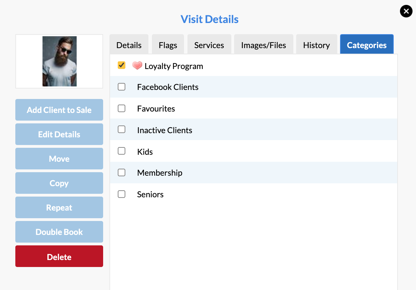The image size is (416, 290).
Task: Click the Visit Details heading
Action: point(210,19)
